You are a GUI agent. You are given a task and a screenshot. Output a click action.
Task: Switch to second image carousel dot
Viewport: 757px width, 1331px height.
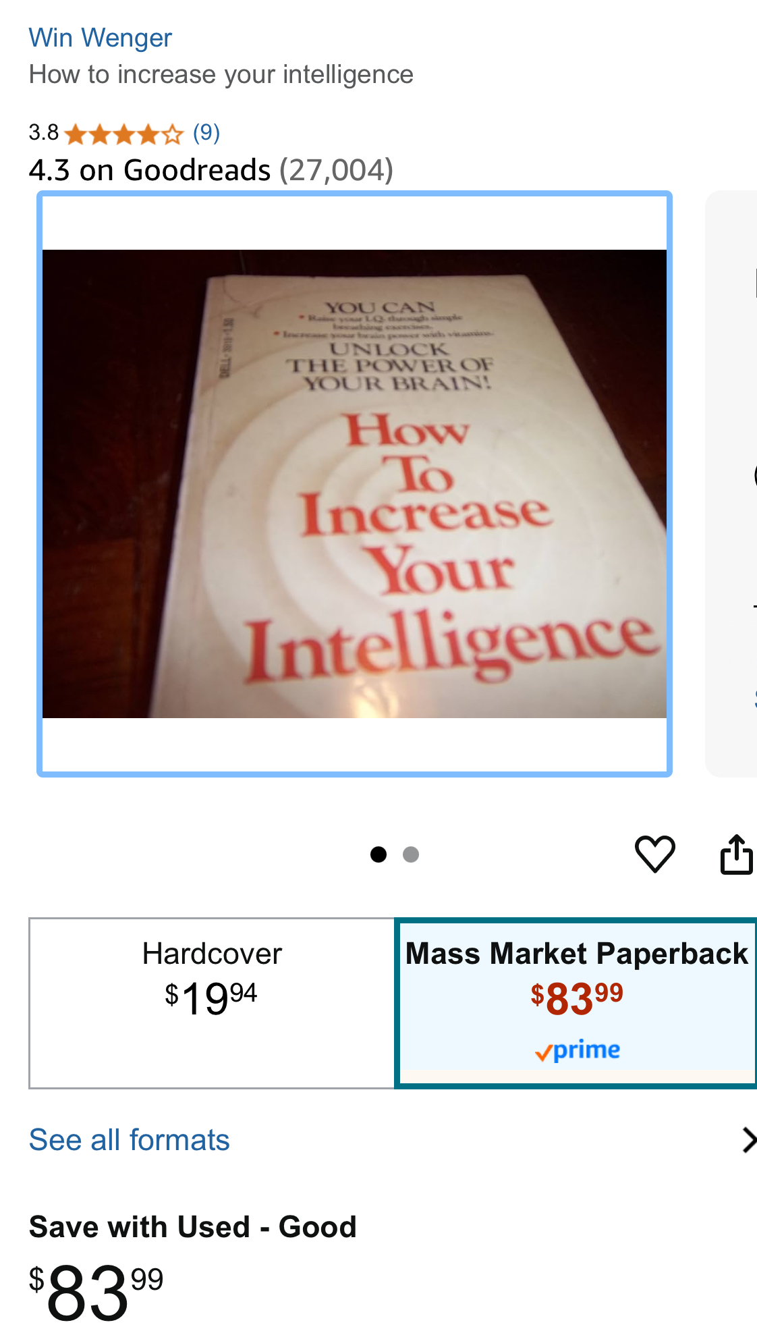tap(411, 854)
